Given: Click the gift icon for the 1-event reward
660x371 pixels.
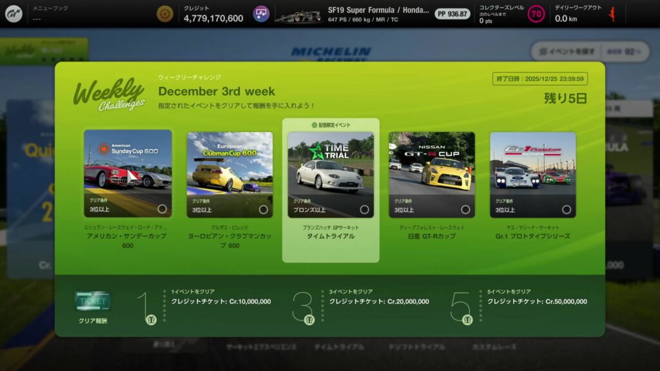Looking at the screenshot, I should pyautogui.click(x=151, y=319).
